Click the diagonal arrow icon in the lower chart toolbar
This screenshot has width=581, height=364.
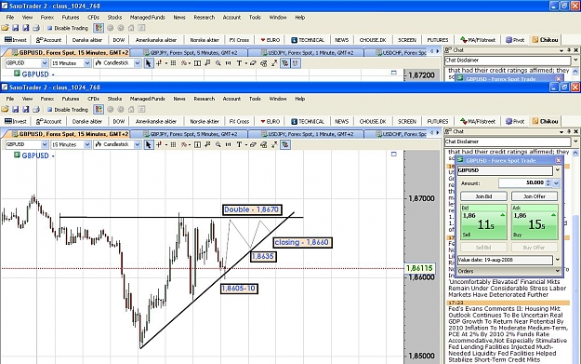pyautogui.click(x=274, y=144)
